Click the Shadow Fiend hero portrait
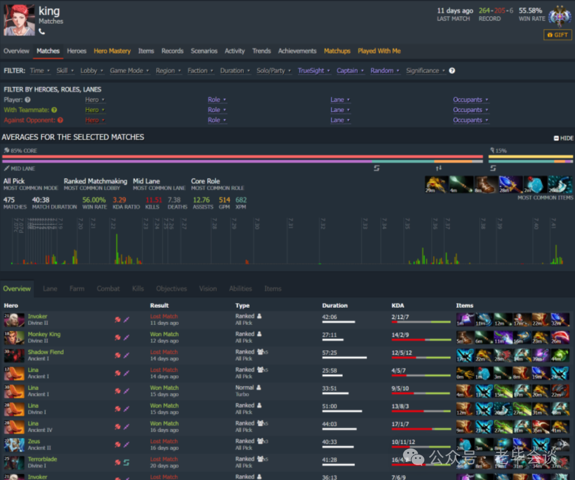 point(14,356)
